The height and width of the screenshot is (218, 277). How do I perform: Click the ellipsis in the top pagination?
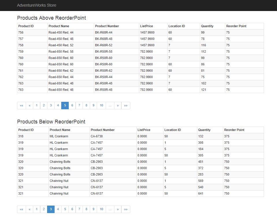click(110, 105)
